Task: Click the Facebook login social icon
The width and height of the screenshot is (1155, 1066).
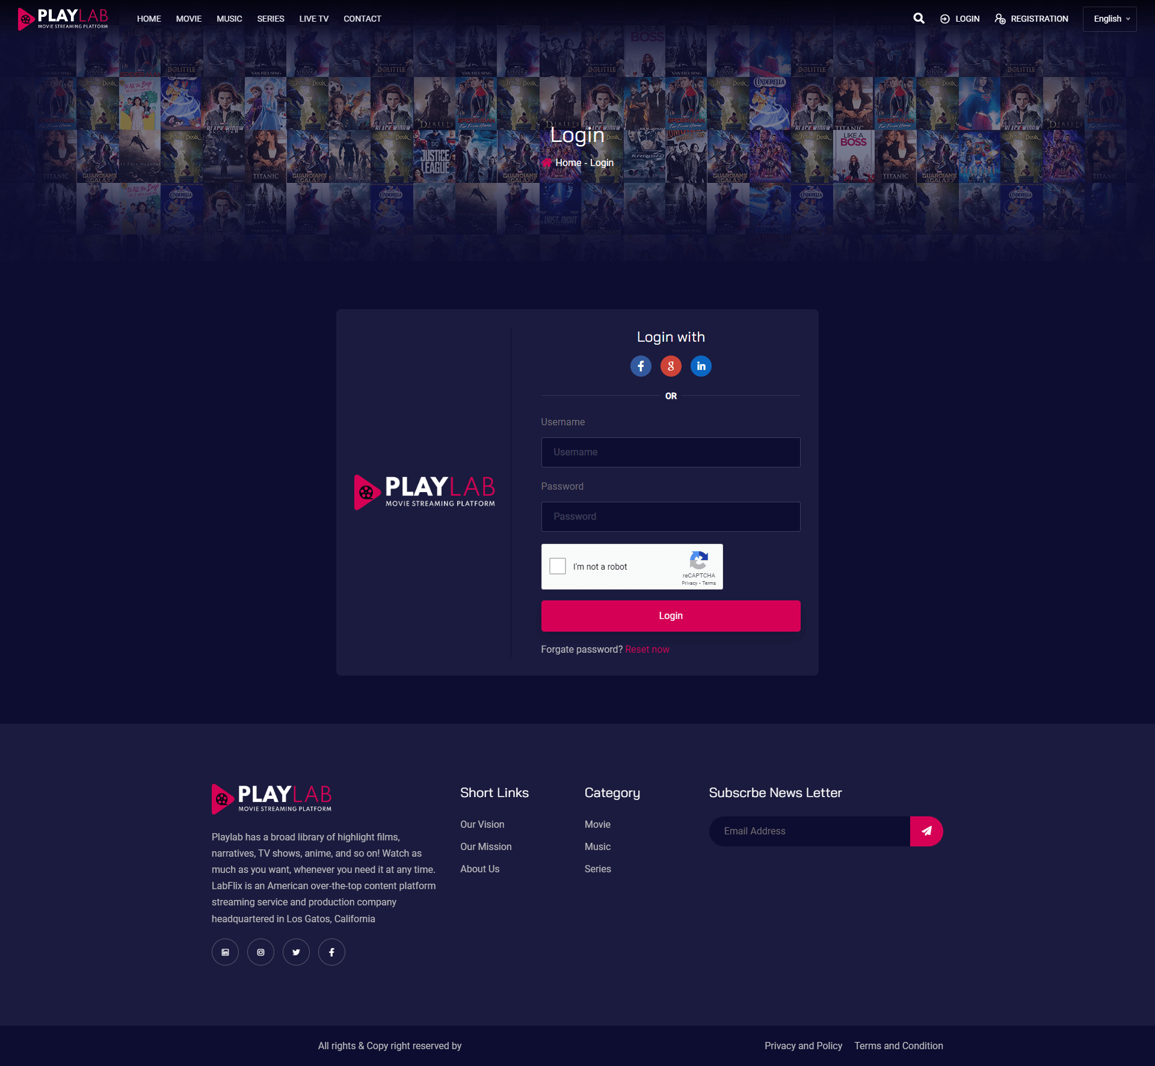Action: (641, 366)
